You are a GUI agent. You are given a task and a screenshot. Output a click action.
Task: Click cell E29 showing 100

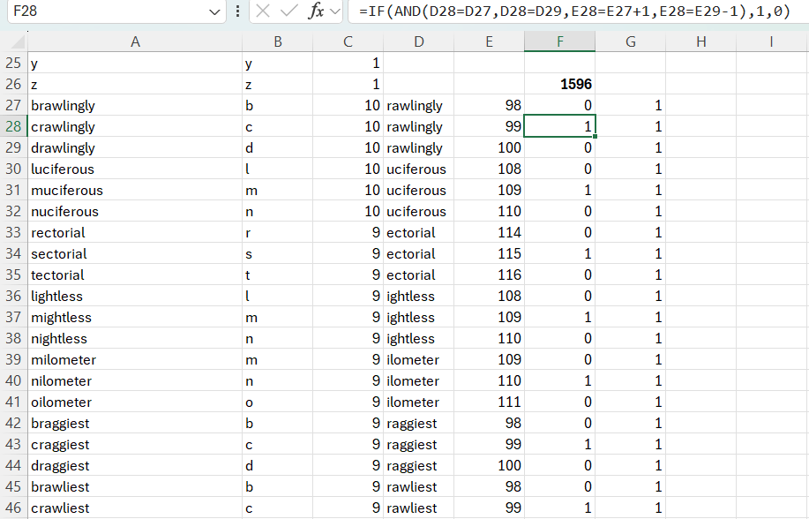(489, 147)
